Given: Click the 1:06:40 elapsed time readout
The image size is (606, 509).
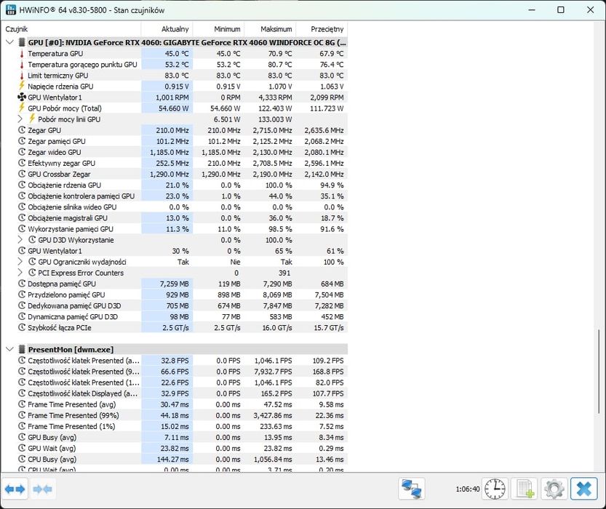Looking at the screenshot, I should [x=467, y=489].
